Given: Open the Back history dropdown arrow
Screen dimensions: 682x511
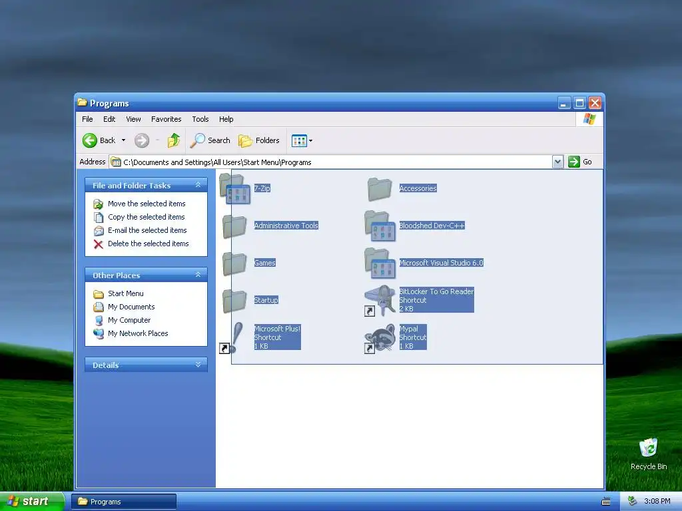Looking at the screenshot, I should pyautogui.click(x=123, y=140).
